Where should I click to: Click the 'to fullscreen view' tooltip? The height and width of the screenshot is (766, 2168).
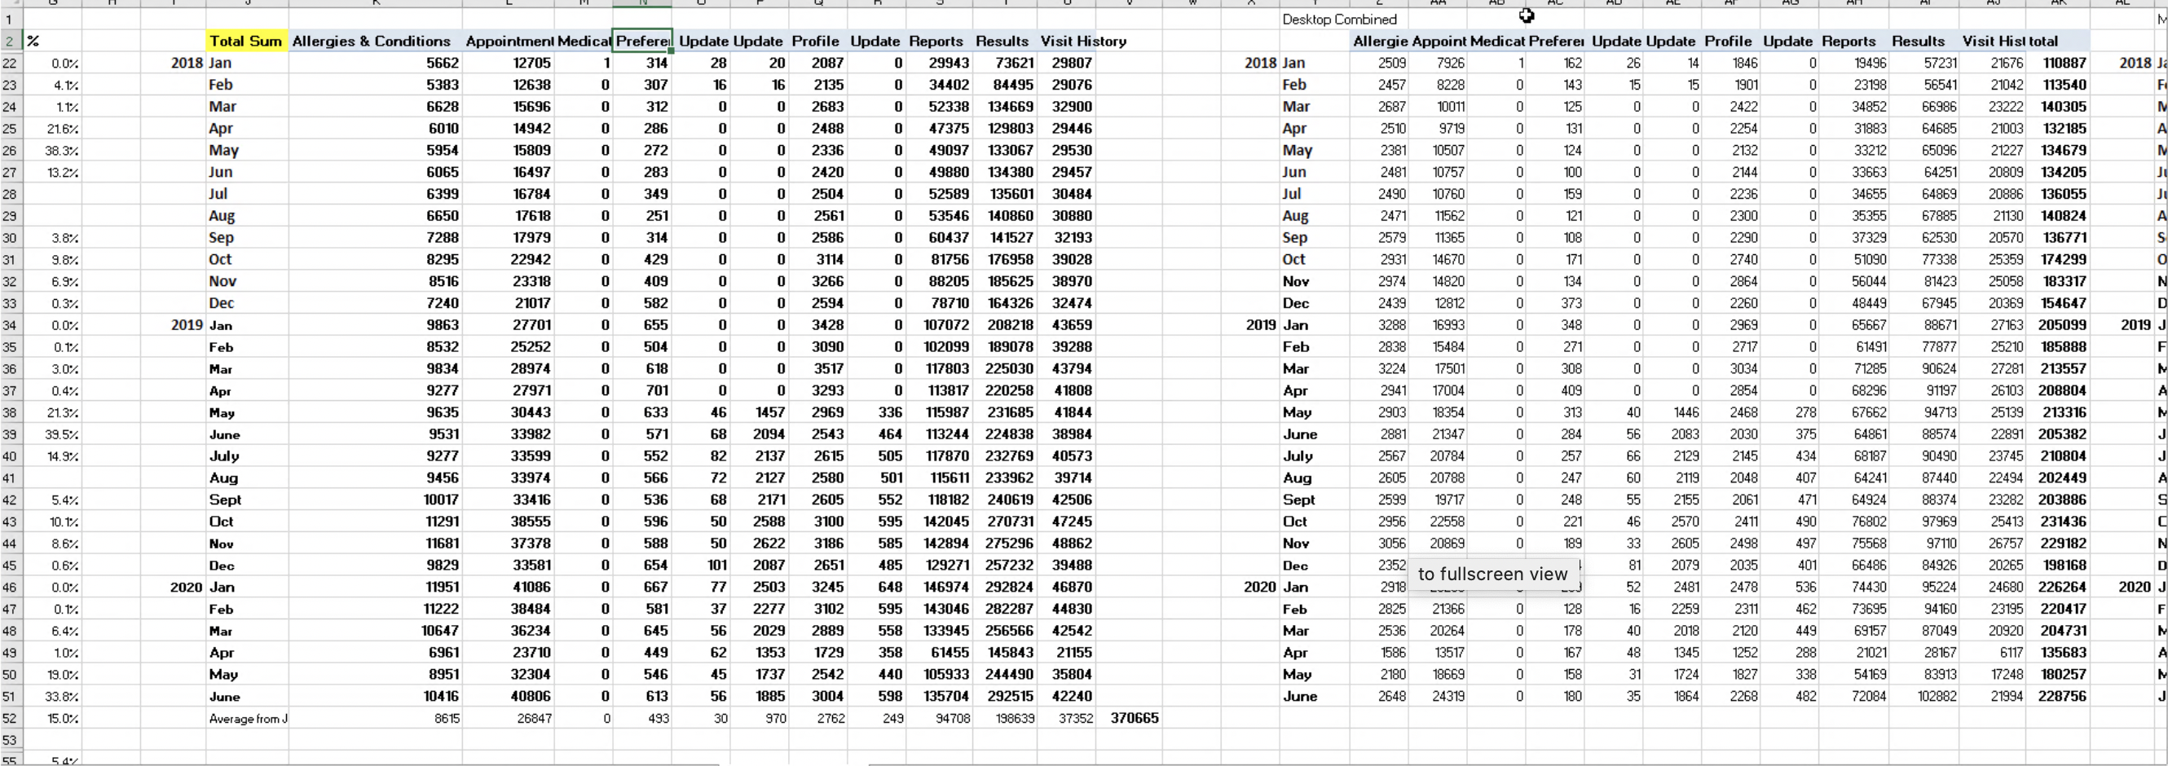(x=1492, y=574)
